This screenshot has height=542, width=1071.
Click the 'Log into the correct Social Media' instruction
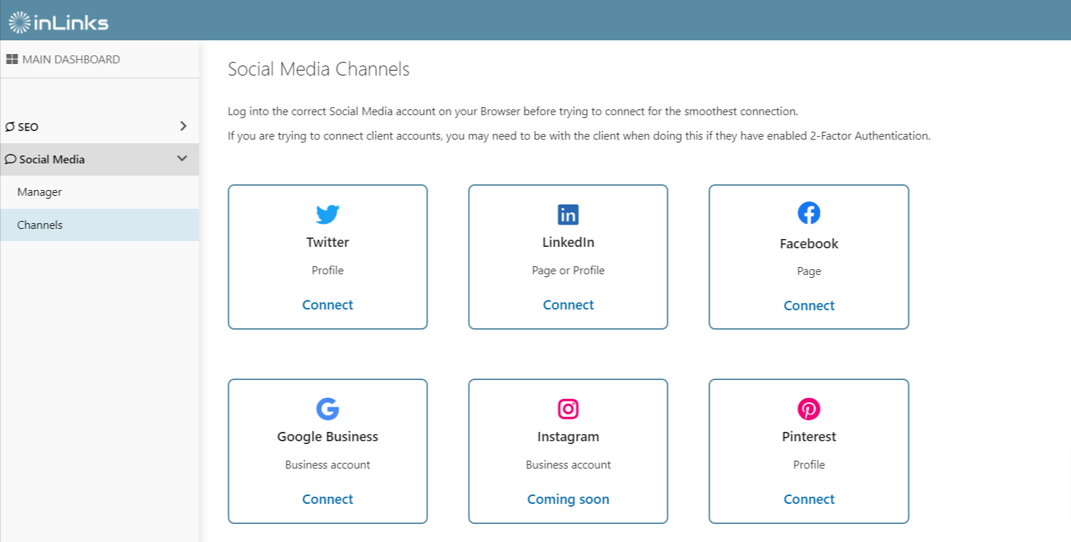[513, 112]
